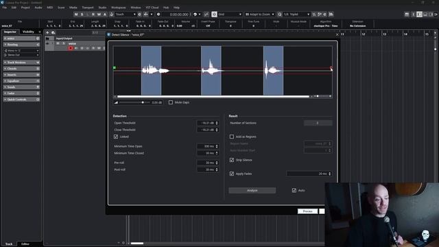Click the Record Enable button on voice track

(x=70, y=48)
